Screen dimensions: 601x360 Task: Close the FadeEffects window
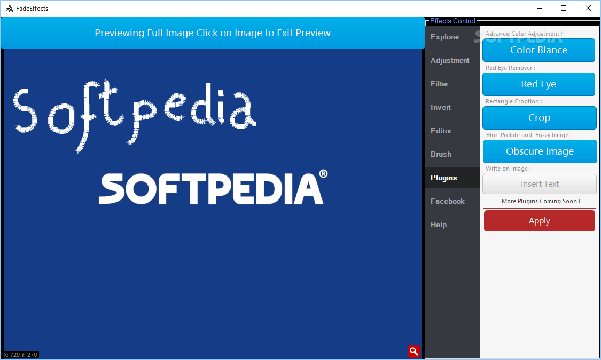[588, 8]
